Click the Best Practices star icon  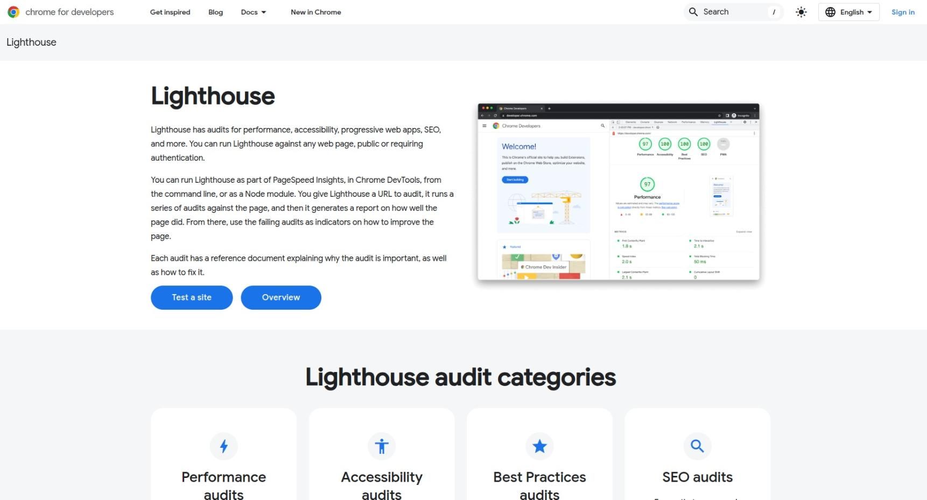point(539,446)
